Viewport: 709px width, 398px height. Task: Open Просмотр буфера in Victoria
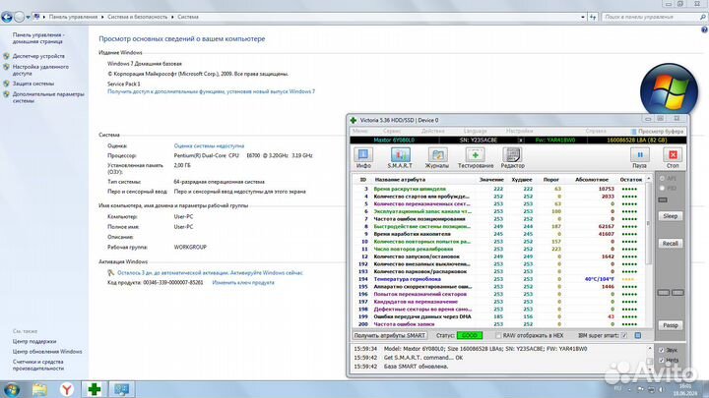pyautogui.click(x=657, y=132)
